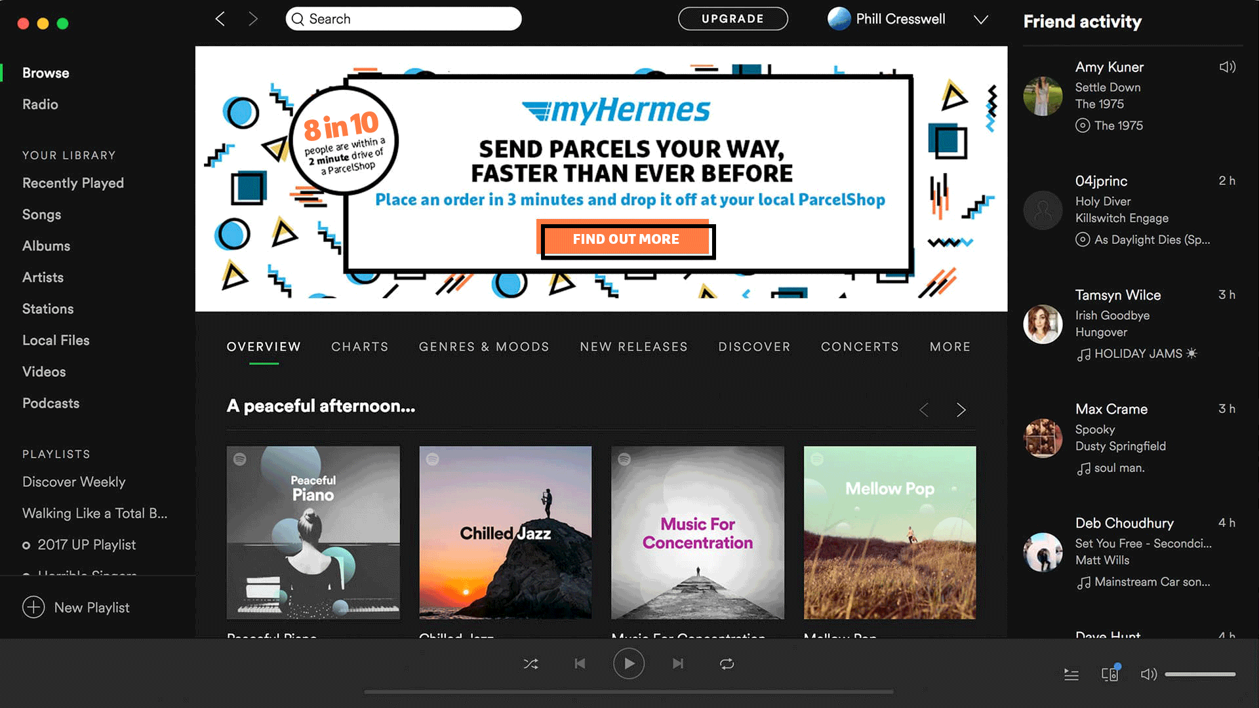Click FIND OUT MORE in the ad

pyautogui.click(x=626, y=239)
